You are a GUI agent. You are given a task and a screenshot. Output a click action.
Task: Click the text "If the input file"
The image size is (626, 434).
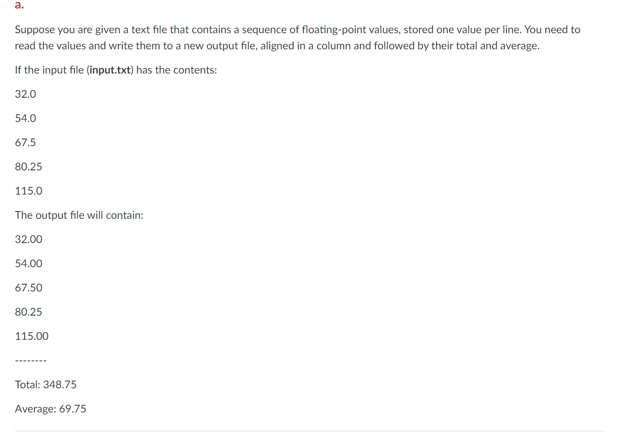point(49,70)
